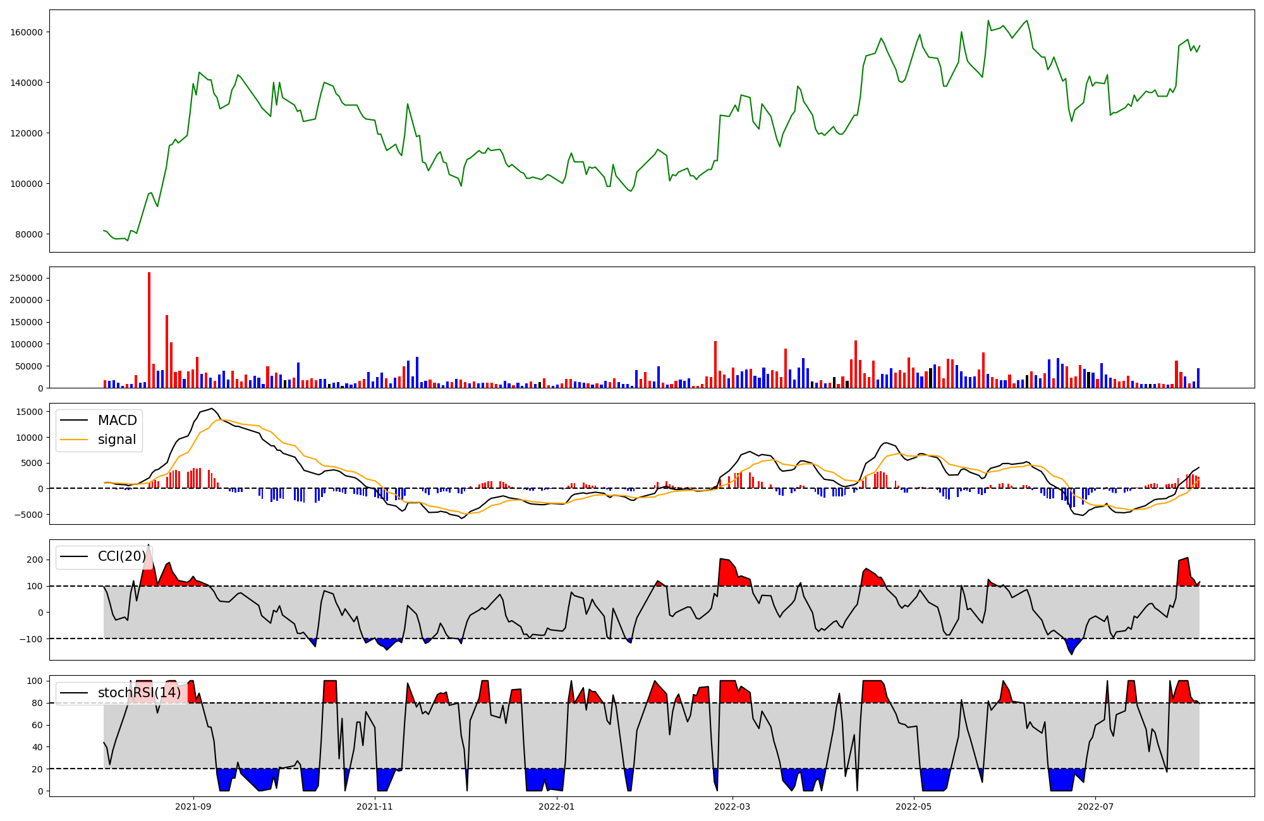Click the signal legend text
The image size is (1264, 821).
[x=117, y=440]
